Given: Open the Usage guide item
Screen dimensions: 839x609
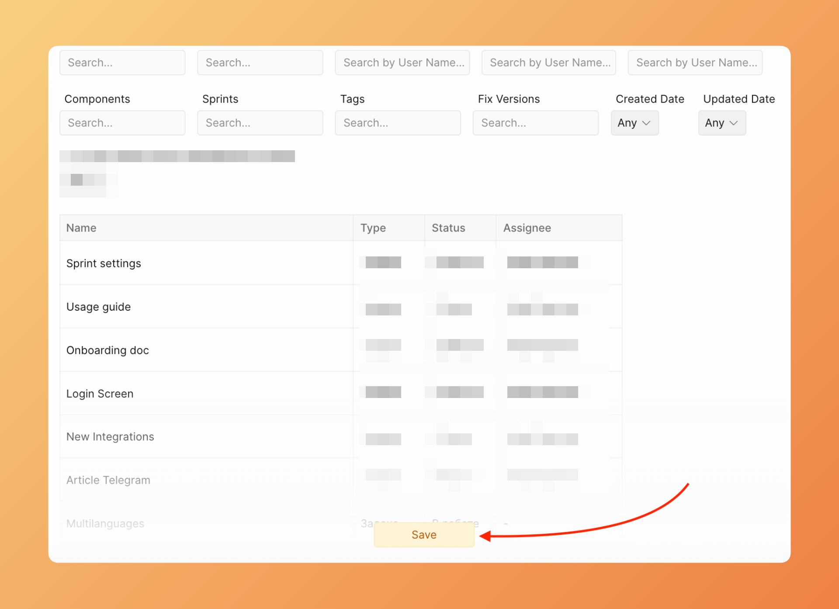Looking at the screenshot, I should tap(99, 307).
